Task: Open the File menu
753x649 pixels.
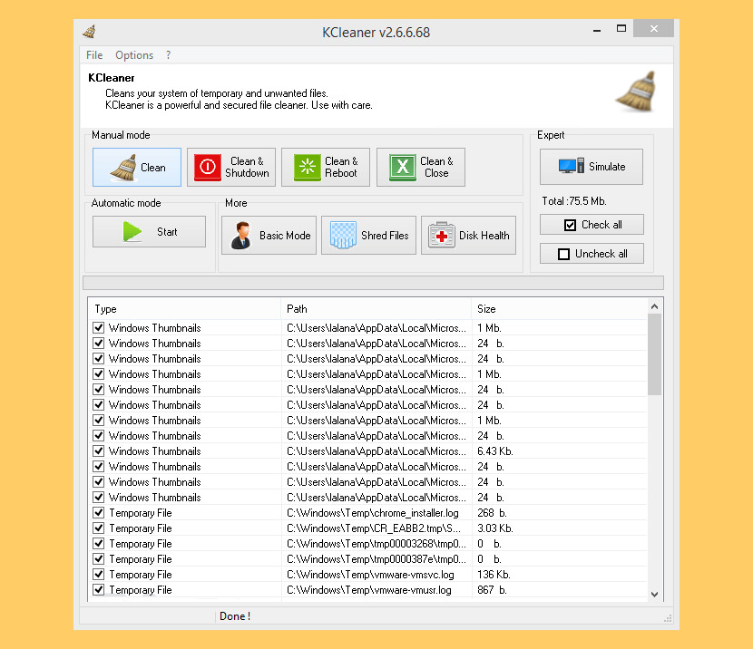Action: [93, 54]
